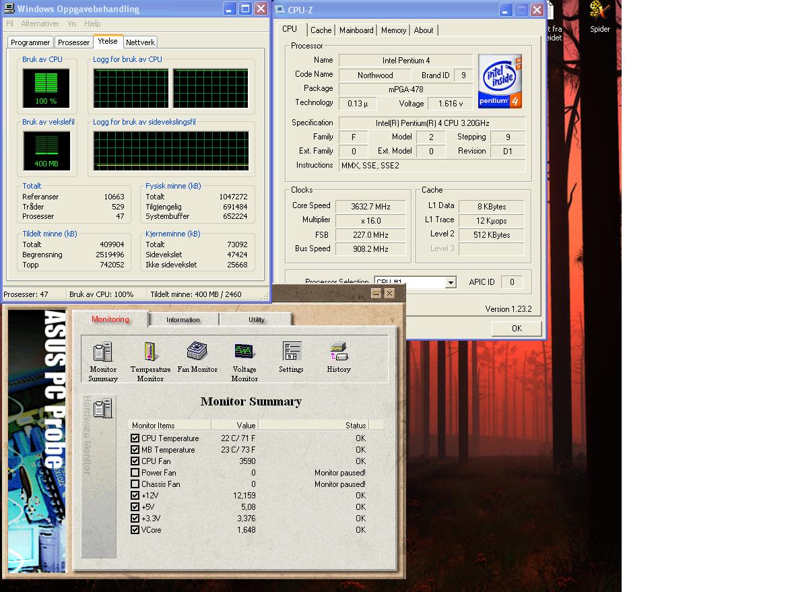
Task: Click the FSB 227.0 MHz field
Action: tap(370, 235)
